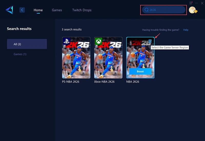Click the Search results heading

point(19,29)
